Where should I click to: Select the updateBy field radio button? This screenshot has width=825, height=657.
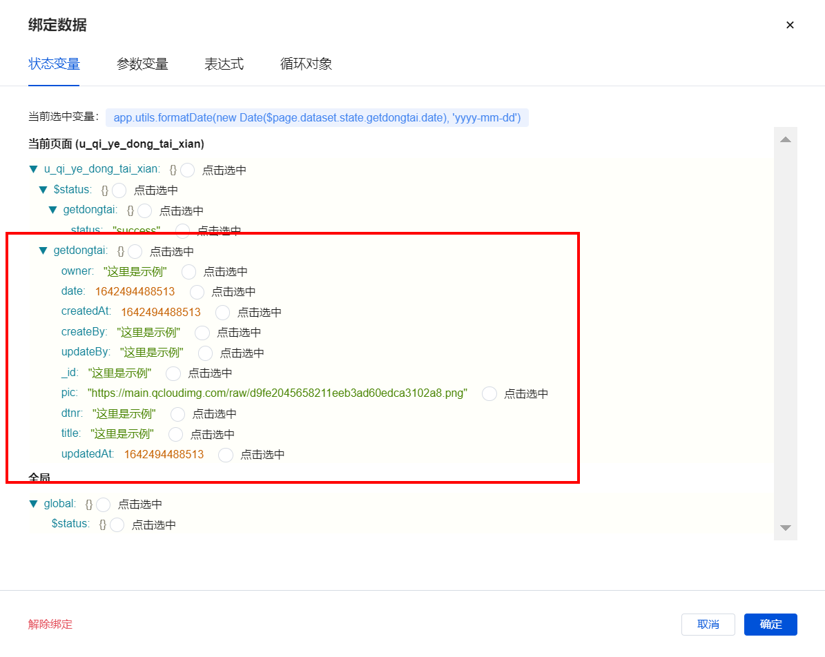(x=205, y=353)
